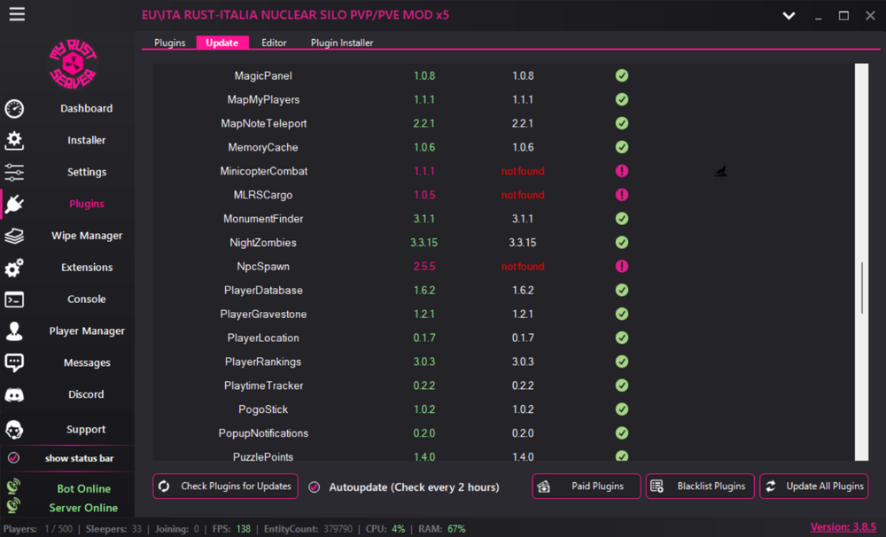Click the Wipe Manager layers icon
The image size is (886, 537).
coord(14,236)
